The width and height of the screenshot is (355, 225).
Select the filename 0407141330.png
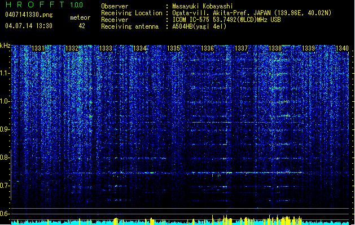[29, 15]
